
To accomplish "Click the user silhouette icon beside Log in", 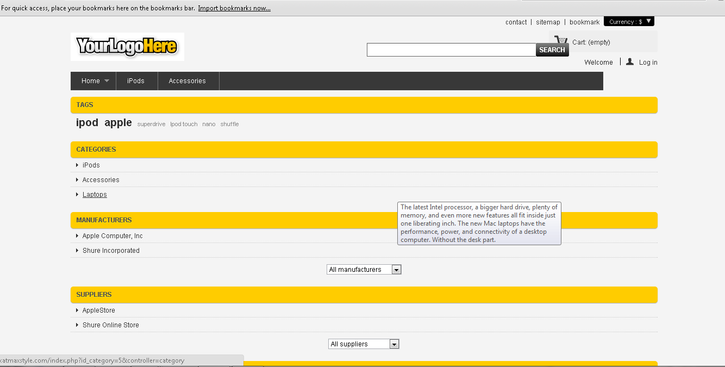I will (630, 62).
